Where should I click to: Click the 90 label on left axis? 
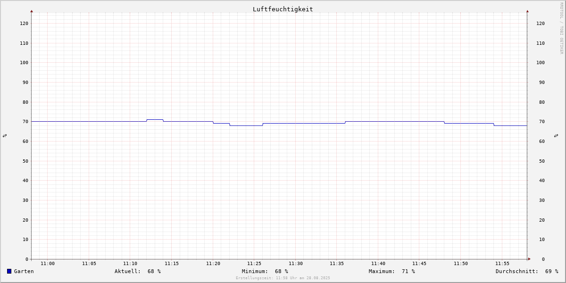[x=25, y=82]
